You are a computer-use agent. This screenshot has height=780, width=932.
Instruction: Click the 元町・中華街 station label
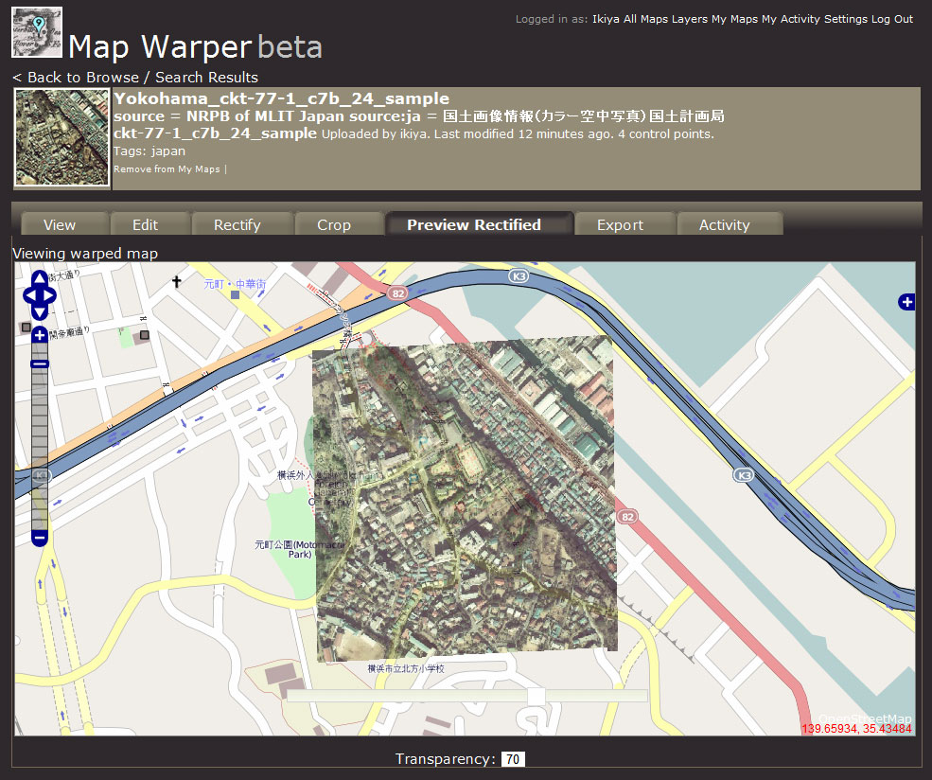[x=236, y=284]
